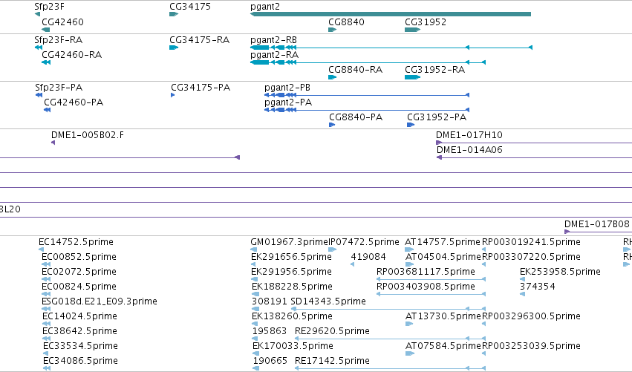The height and width of the screenshot is (372, 632).
Task: Click the EK170033.5prime EST label
Action: tap(293, 346)
